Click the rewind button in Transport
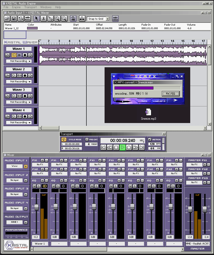 click(110, 147)
